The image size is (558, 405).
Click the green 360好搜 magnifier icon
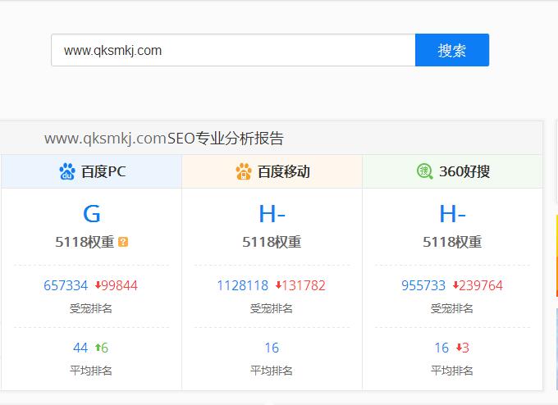pyautogui.click(x=424, y=171)
